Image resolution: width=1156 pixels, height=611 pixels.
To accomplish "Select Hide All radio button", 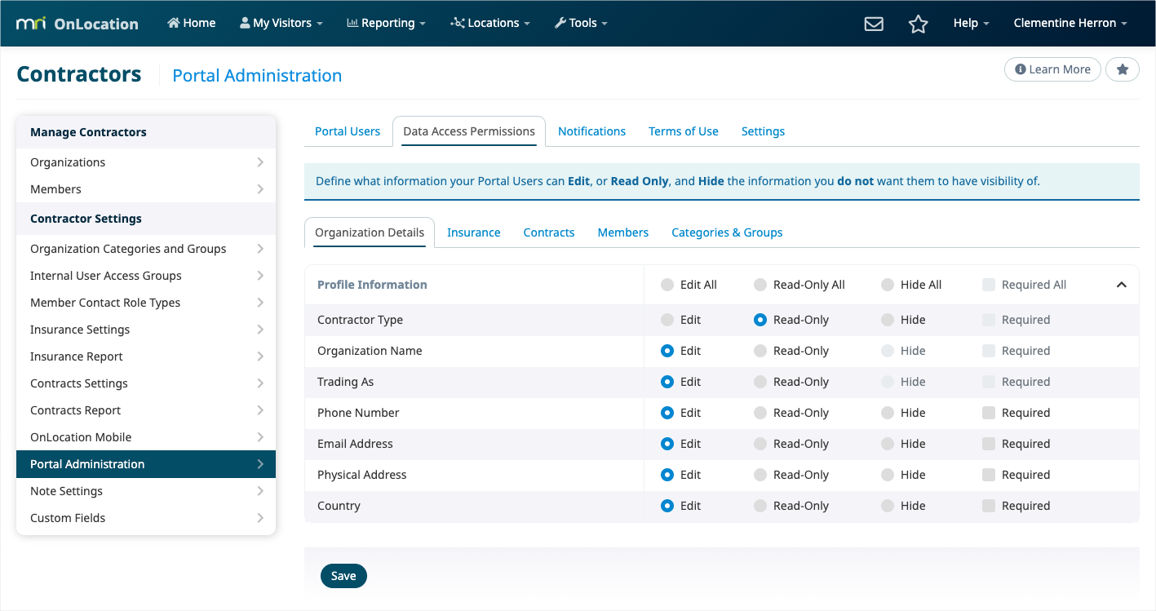I will click(888, 285).
